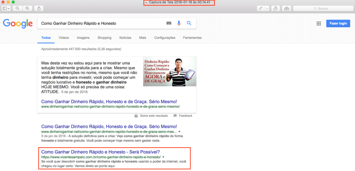Screen dimensions: 355x171
Task: Click the sidebar layout icon in toolbar
Action: (5, 8)
